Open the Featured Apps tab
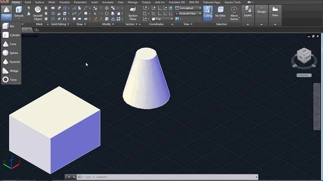This screenshot has height=181, width=323. click(211, 2)
